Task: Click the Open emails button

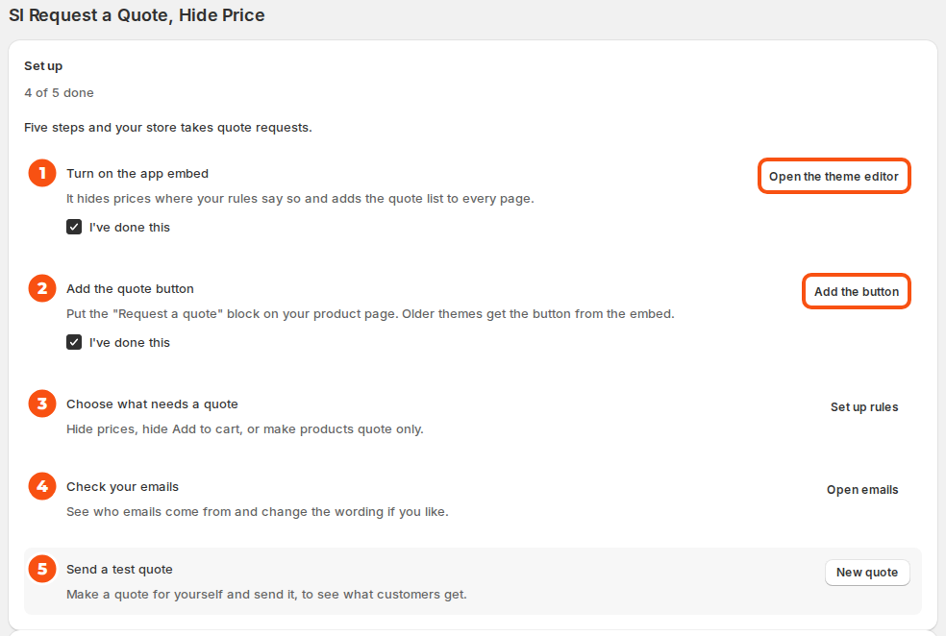Action: [x=862, y=490]
